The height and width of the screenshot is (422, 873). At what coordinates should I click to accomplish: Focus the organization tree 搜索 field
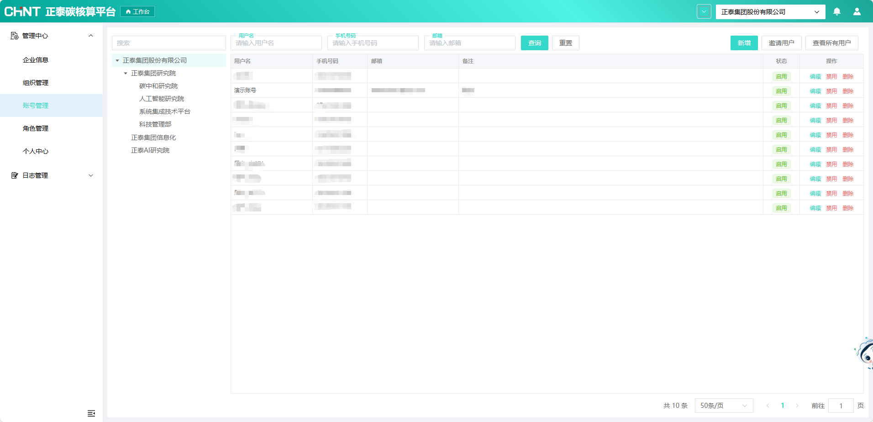click(169, 43)
